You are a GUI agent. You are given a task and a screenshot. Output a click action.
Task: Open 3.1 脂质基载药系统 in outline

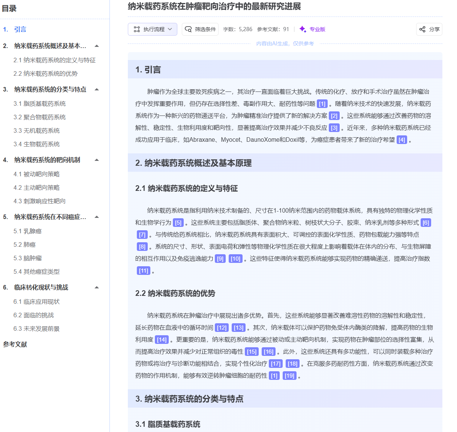click(x=40, y=103)
